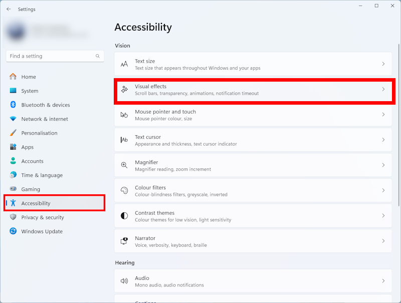Image resolution: width=401 pixels, height=303 pixels.
Task: Select Accounts in the left navigation
Action: [32, 161]
